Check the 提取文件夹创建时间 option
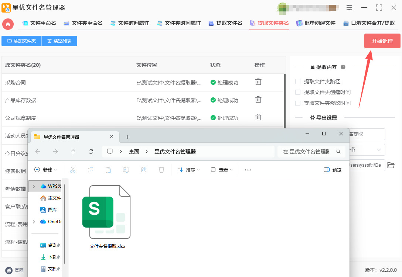 tap(298, 92)
